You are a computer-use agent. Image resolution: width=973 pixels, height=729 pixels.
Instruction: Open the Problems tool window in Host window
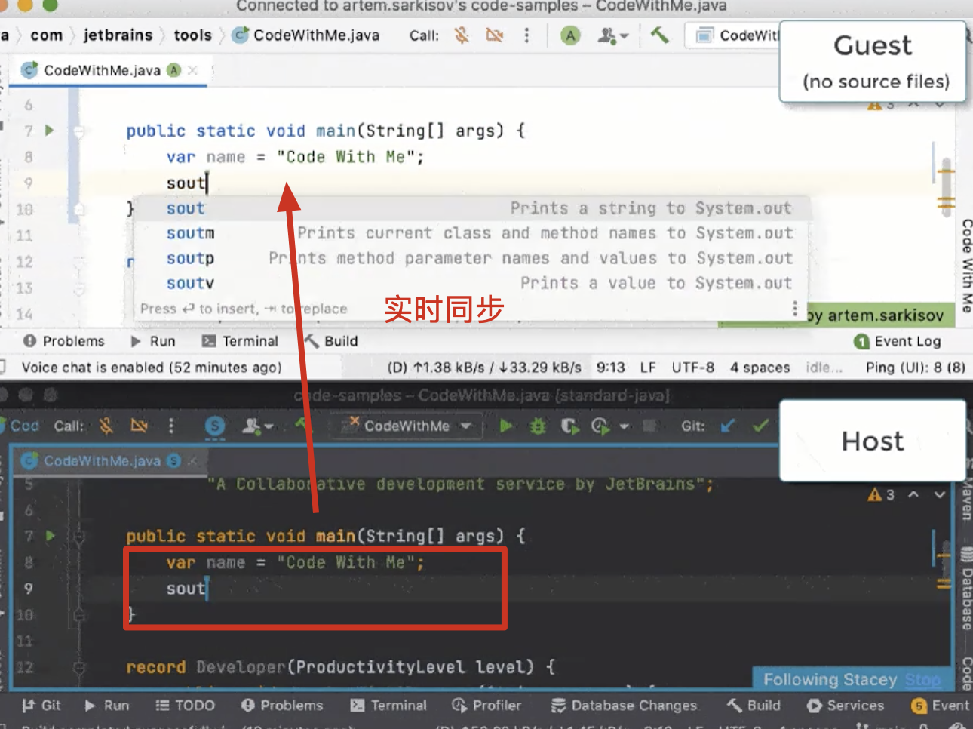coord(282,705)
